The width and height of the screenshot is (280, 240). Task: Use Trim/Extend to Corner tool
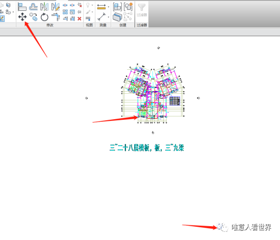pyautogui.click(x=56, y=17)
